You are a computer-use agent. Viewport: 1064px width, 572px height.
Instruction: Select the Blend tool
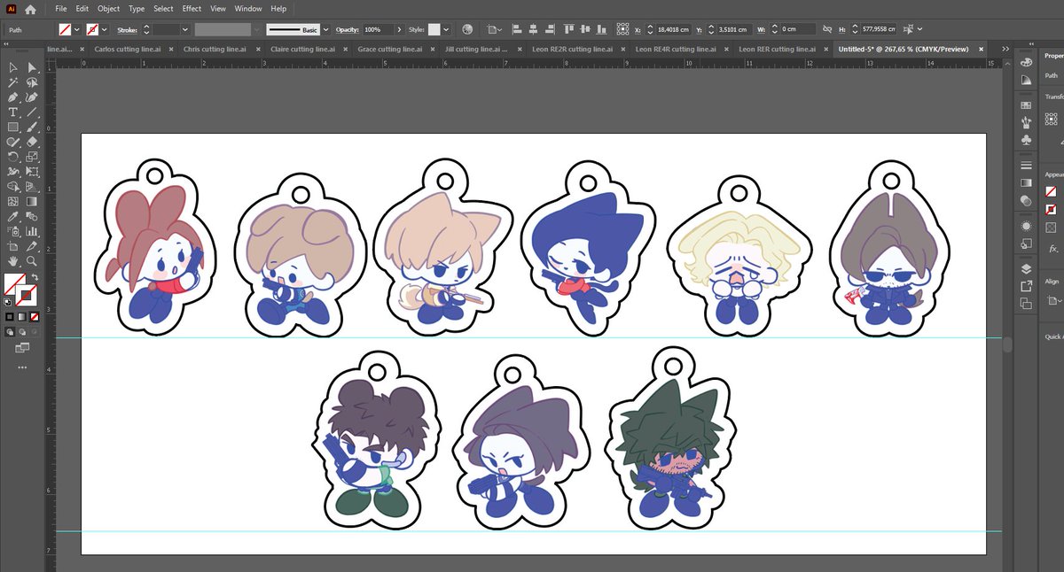pos(32,217)
